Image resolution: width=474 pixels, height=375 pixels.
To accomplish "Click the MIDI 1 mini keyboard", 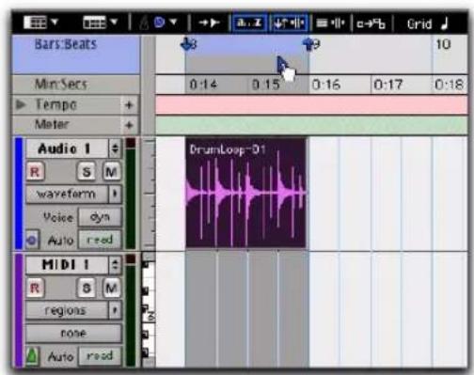I will (x=149, y=310).
